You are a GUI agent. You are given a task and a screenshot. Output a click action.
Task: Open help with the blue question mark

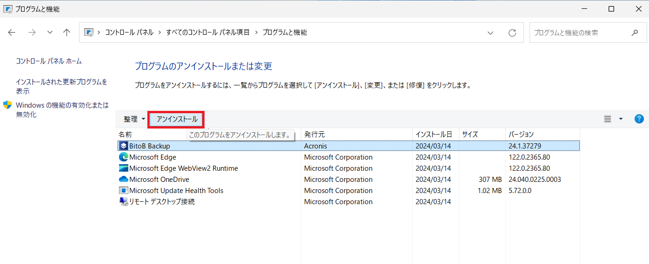coord(639,119)
